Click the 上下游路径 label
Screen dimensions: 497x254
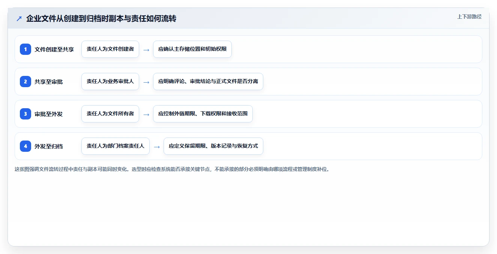[x=469, y=17]
